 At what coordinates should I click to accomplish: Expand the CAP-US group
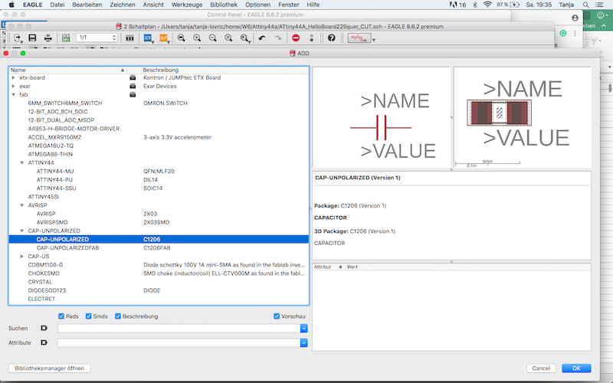click(x=22, y=257)
